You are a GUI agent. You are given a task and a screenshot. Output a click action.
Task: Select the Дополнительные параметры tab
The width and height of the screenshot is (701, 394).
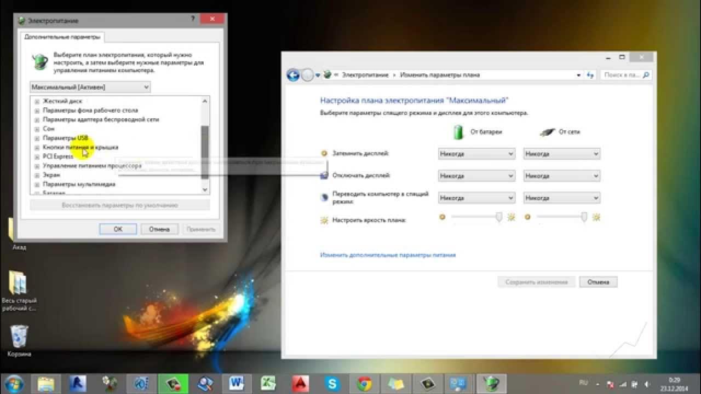click(62, 37)
